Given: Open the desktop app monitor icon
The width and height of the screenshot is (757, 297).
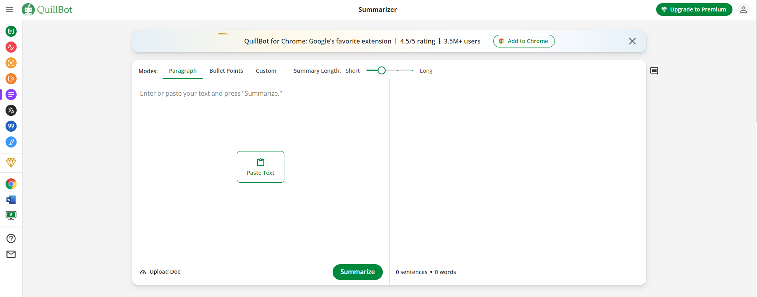Looking at the screenshot, I should [x=11, y=215].
